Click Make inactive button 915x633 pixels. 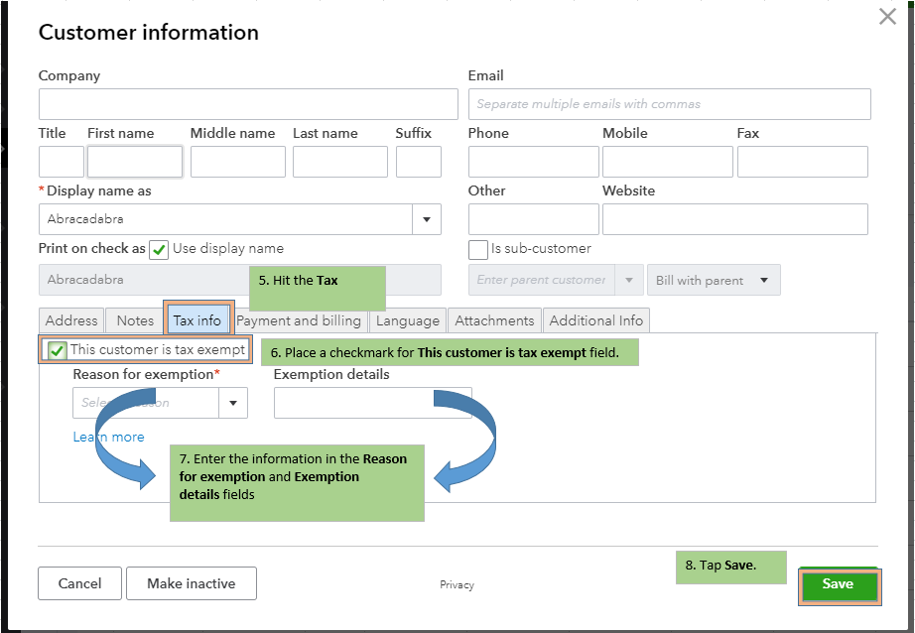[x=191, y=583]
